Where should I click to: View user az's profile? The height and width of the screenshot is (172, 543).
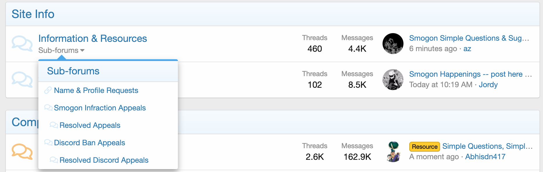coord(467,49)
